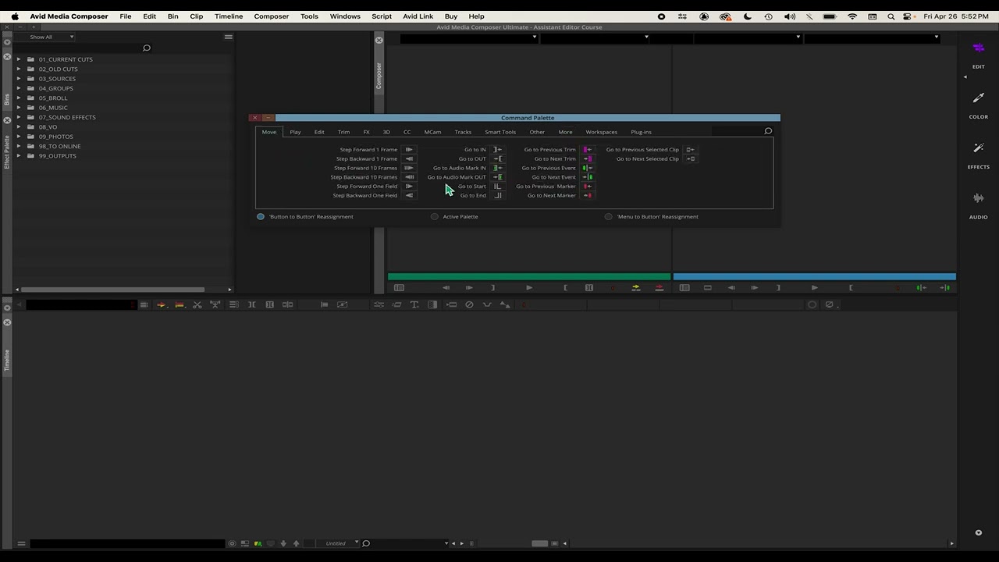Click the Go to Start icon
Screen dimensions: 999x562
point(497,187)
